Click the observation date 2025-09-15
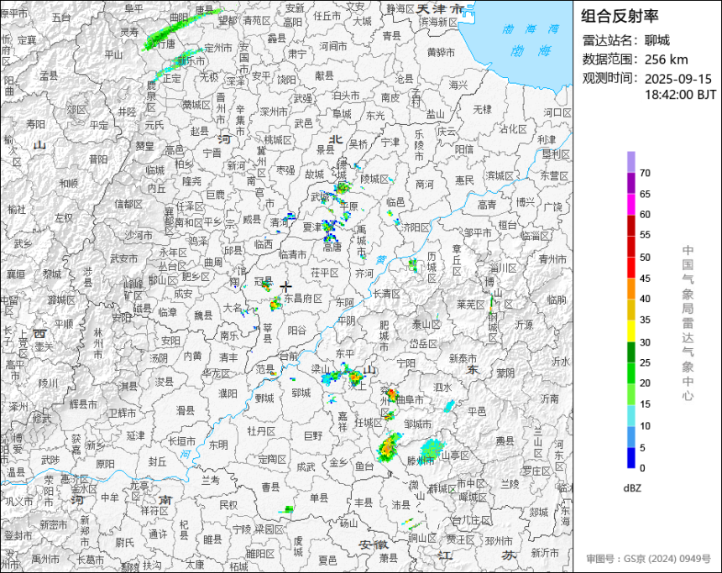The image size is (722, 573). (678, 79)
